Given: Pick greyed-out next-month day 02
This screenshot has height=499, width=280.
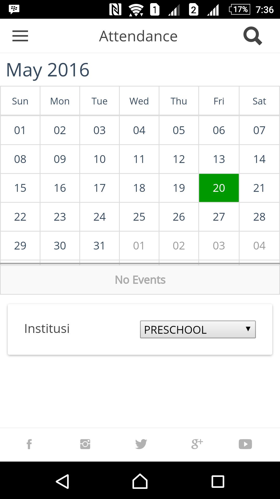Looking at the screenshot, I should tap(179, 246).
